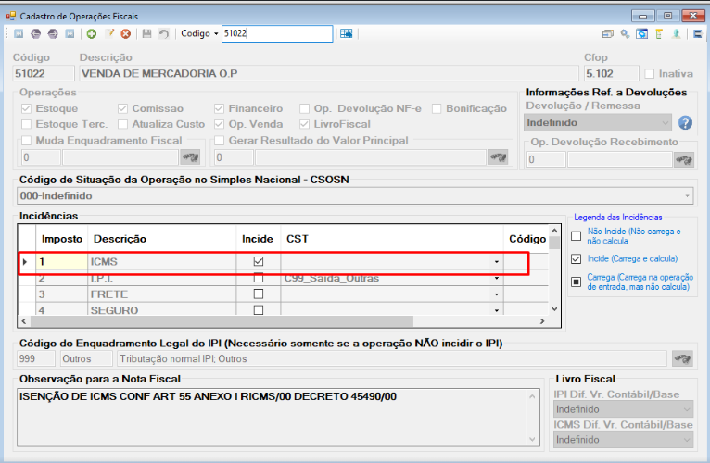This screenshot has width=710, height=463.
Task: Click the cascading windows toolbar icon
Action: (x=608, y=34)
